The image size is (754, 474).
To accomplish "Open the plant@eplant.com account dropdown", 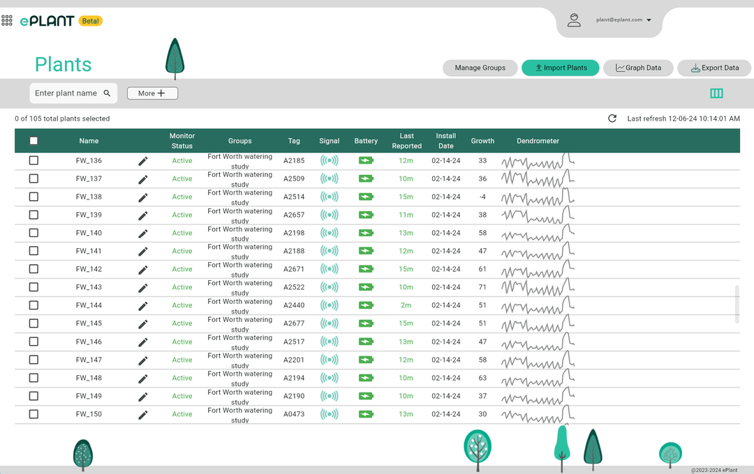I will [x=620, y=20].
